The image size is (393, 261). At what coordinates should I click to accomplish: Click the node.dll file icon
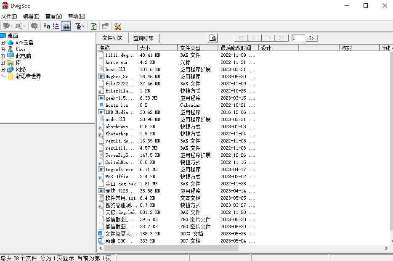[x=101, y=119]
